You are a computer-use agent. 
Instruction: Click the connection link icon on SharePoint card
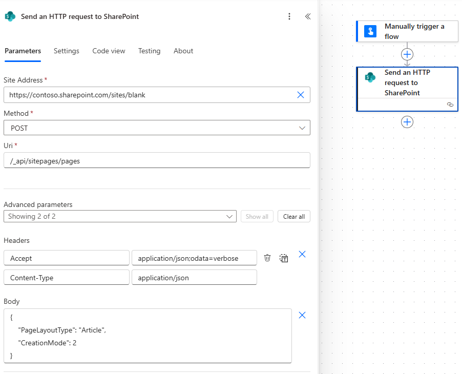click(x=450, y=105)
